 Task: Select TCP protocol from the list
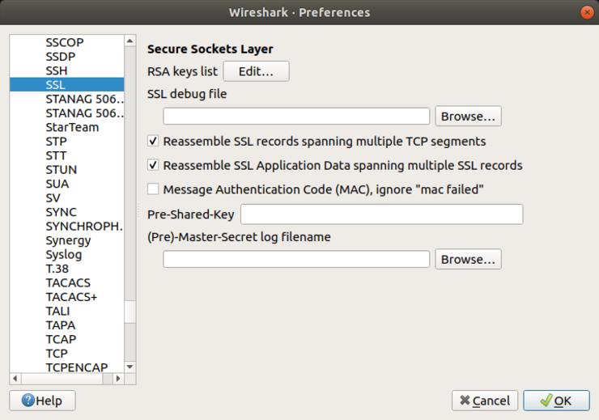(x=57, y=354)
